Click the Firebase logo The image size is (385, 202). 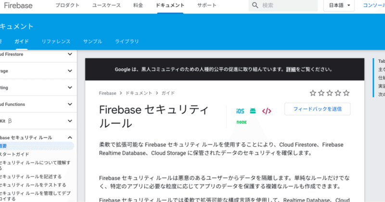pos(18,5)
